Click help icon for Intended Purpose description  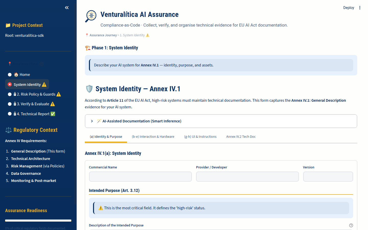pyautogui.click(x=351, y=225)
